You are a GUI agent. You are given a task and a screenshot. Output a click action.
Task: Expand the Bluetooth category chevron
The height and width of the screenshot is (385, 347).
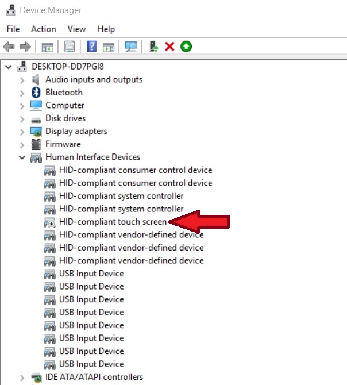pos(22,93)
